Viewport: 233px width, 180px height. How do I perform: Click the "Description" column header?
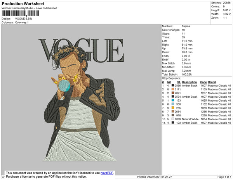pyautogui.click(x=190, y=82)
